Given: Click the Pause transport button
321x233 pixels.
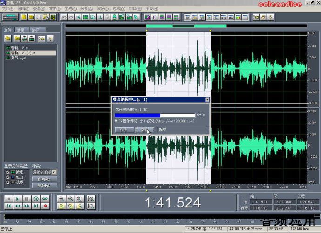Looking at the screenshot, I should click(27, 199).
